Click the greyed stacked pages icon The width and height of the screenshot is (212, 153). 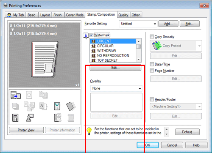15,107
